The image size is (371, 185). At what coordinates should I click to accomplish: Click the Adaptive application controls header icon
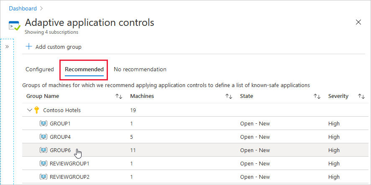pyautogui.click(x=15, y=25)
